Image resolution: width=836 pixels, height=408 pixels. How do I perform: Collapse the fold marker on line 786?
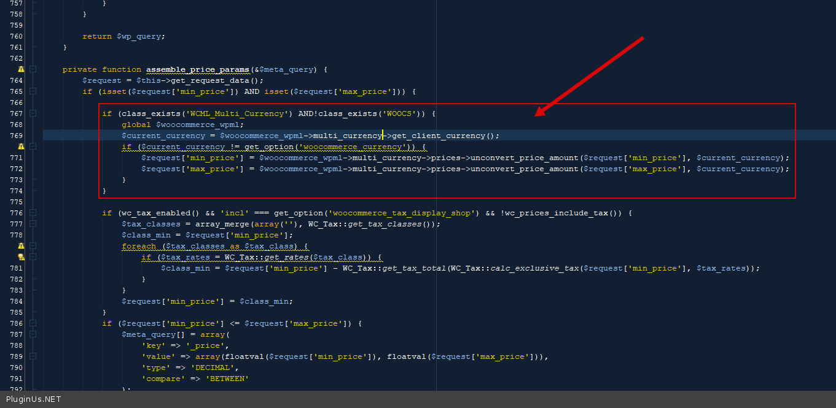tap(33, 323)
